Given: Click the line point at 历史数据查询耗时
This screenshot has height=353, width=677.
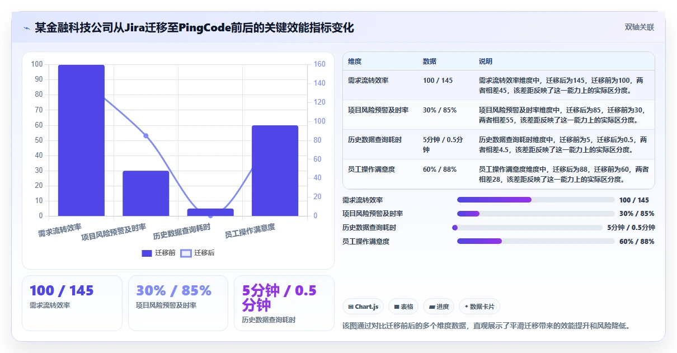Looking at the screenshot, I should tap(210, 215).
